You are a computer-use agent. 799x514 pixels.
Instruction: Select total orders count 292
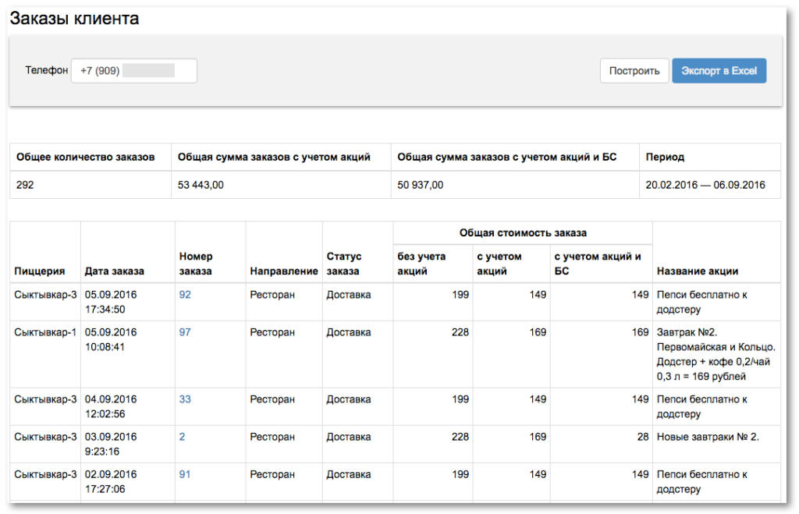tap(25, 185)
